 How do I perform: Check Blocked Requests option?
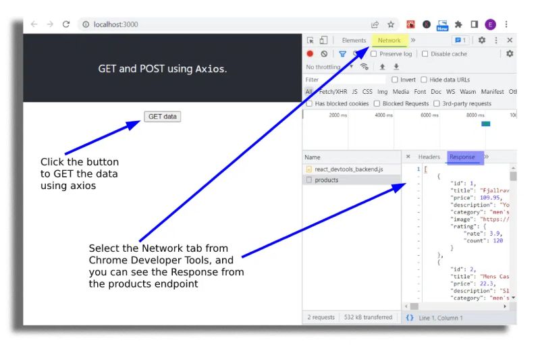pos(377,103)
